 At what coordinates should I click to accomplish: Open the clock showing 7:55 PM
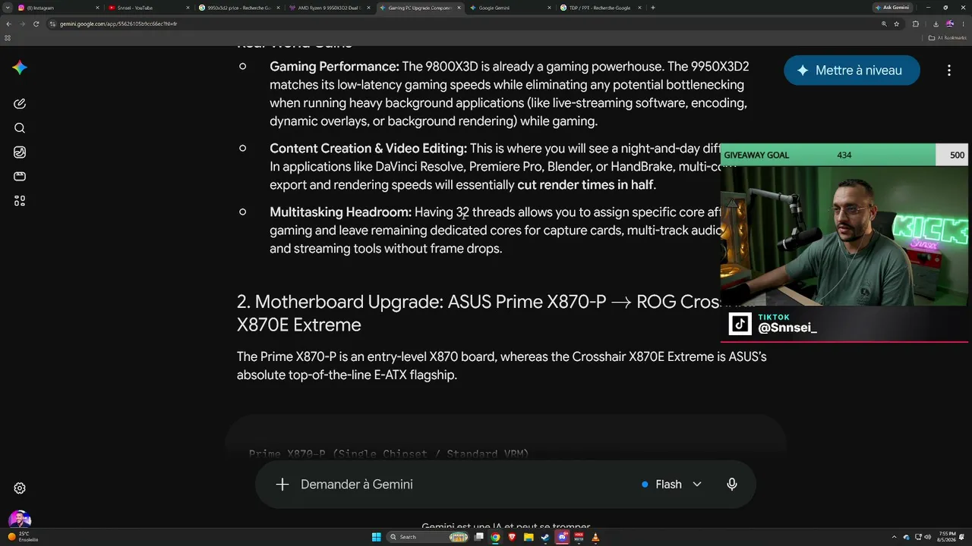click(x=947, y=538)
